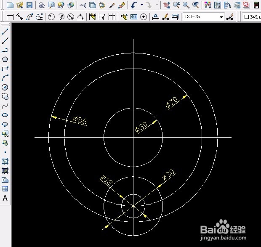Activate Zoom Realtime tool
261x247 pixels.
tap(176, 5)
